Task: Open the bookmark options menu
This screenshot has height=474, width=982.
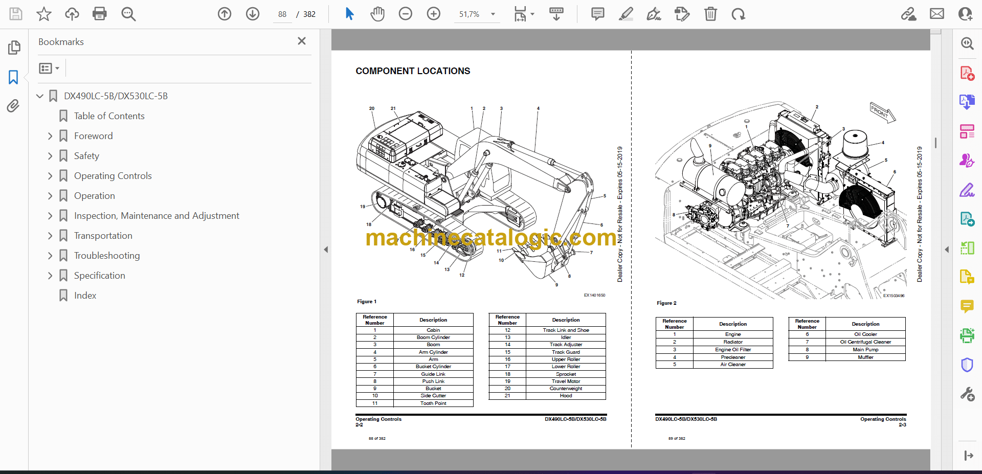Action: pyautogui.click(x=49, y=68)
